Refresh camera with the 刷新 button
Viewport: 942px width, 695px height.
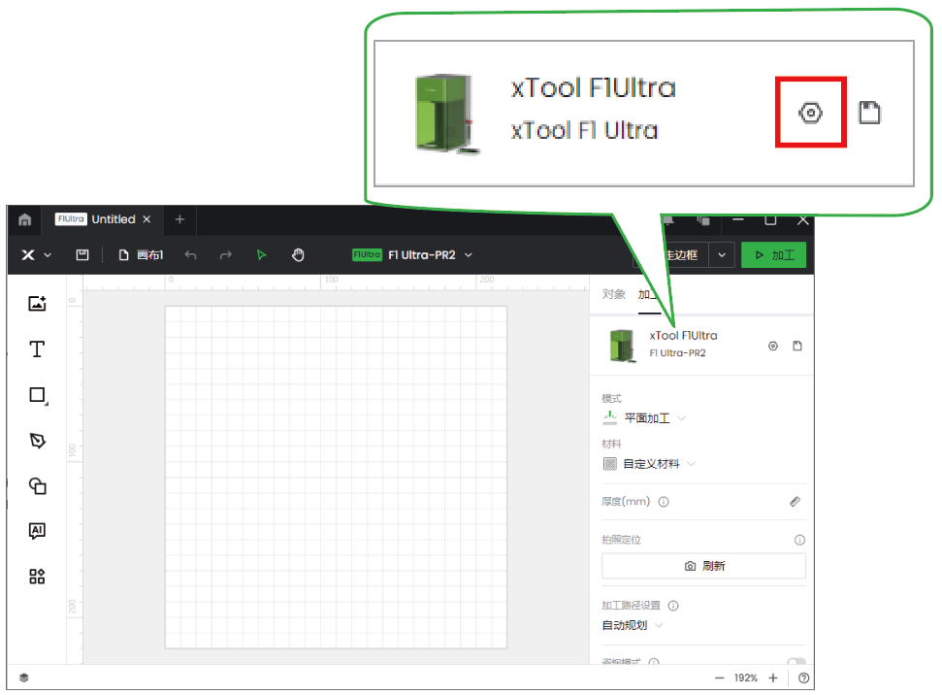tap(703, 566)
